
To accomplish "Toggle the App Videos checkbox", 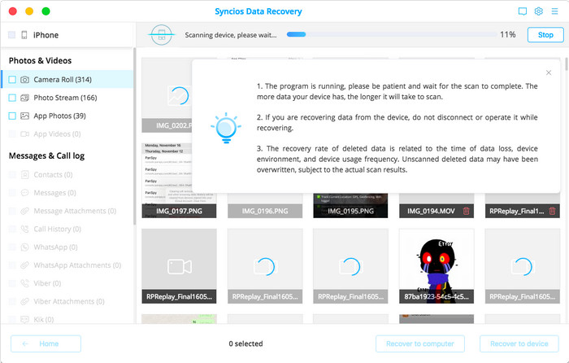I will (x=12, y=134).
